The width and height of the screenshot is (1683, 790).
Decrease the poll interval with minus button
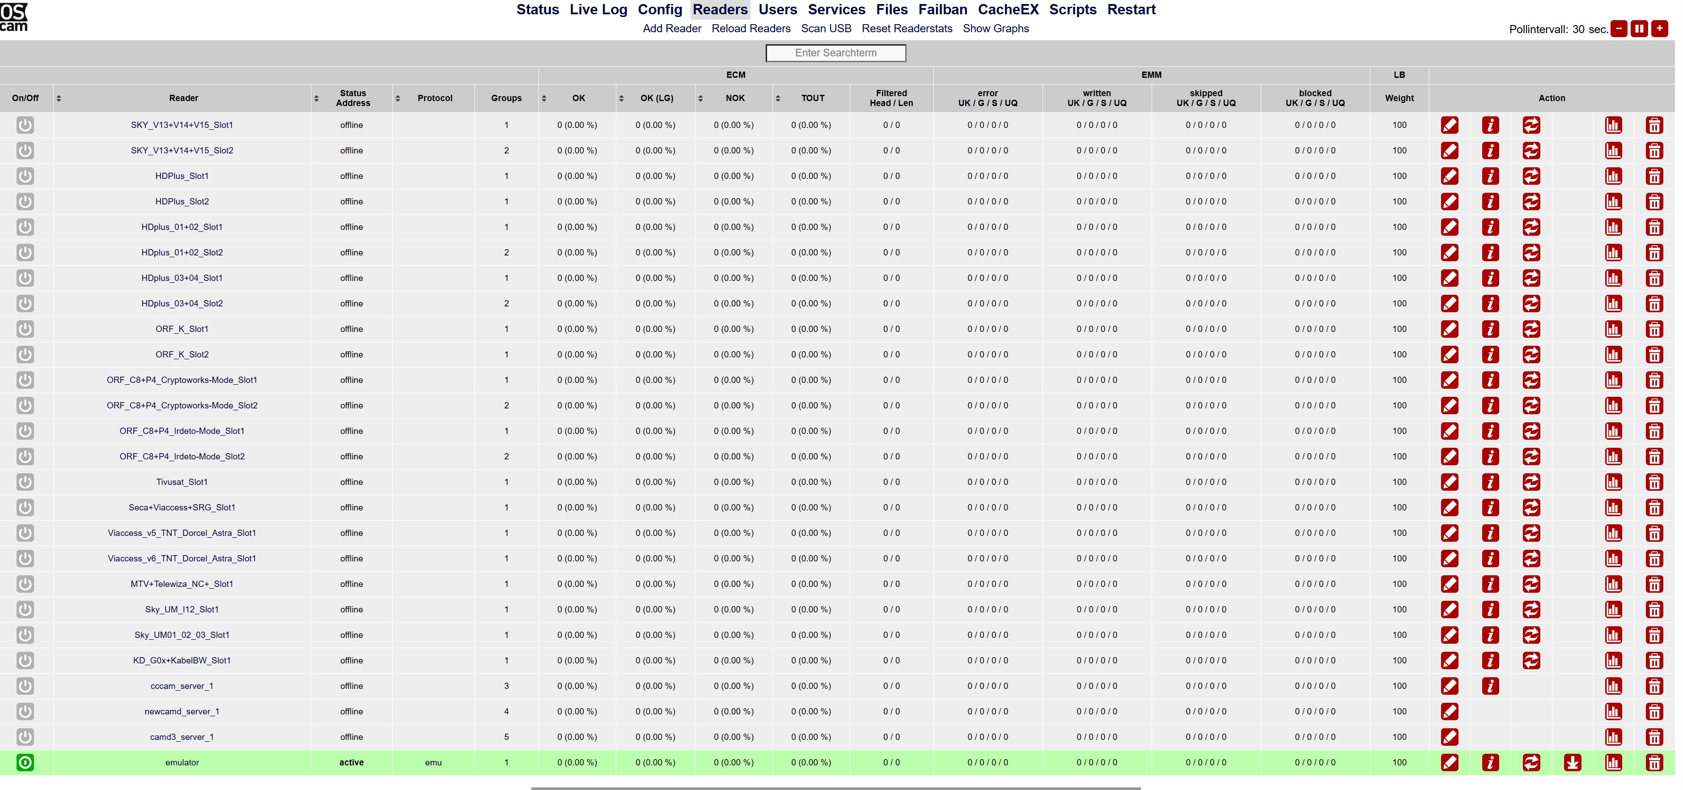point(1618,29)
